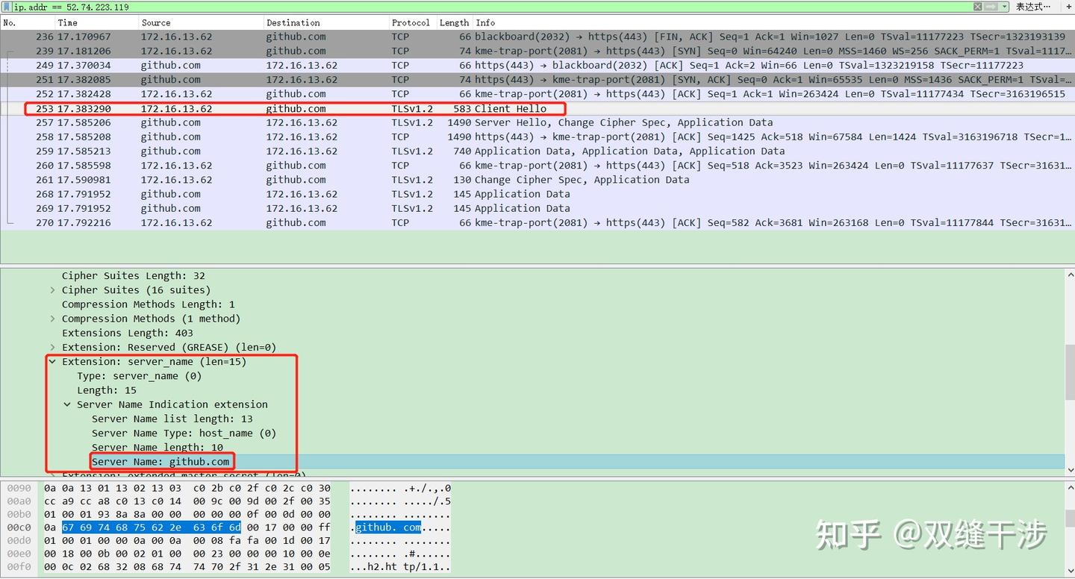The width and height of the screenshot is (1075, 579).
Task: Collapse the Extension: server_name node
Action: click(x=52, y=361)
